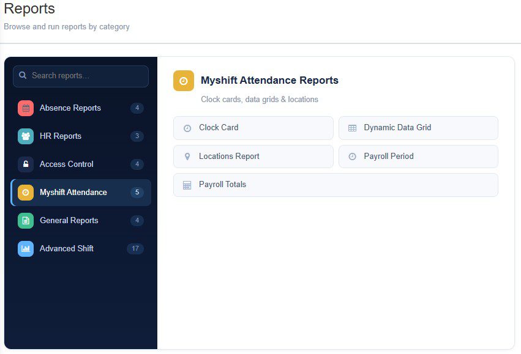Click 'Browse and run reports by category' text
521x354 pixels.
click(67, 26)
